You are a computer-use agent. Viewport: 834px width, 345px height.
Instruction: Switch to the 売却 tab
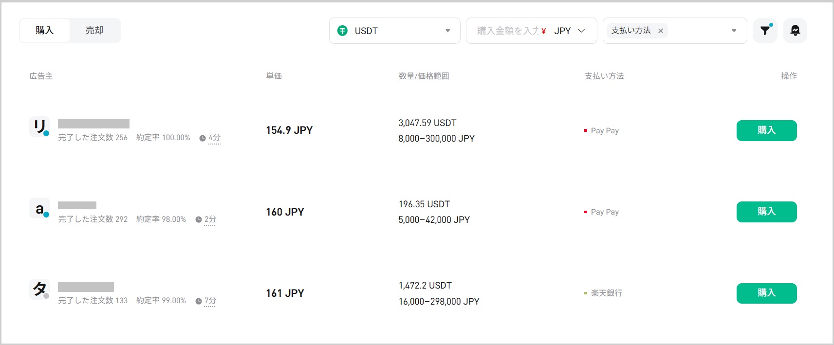(x=94, y=31)
